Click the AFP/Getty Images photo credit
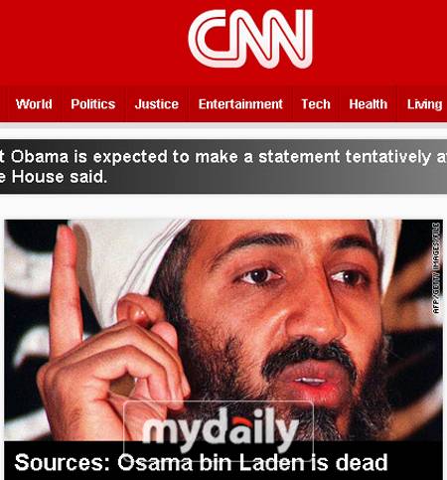Screen dimensions: 447x480 point(436,268)
